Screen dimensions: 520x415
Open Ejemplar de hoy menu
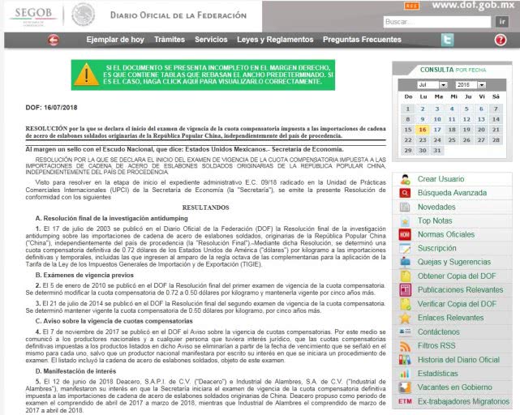coord(115,40)
